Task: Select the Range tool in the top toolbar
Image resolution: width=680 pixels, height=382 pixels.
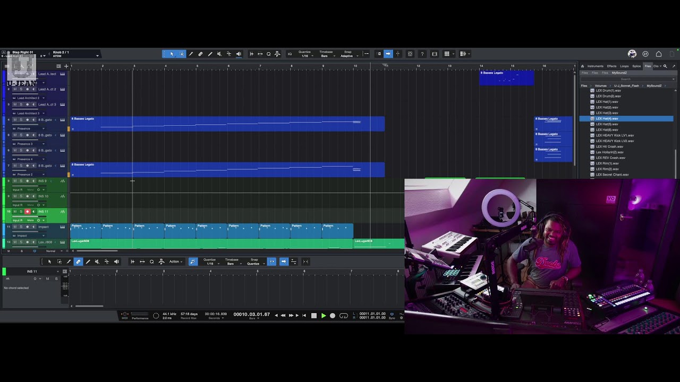Action: pyautogui.click(x=181, y=54)
